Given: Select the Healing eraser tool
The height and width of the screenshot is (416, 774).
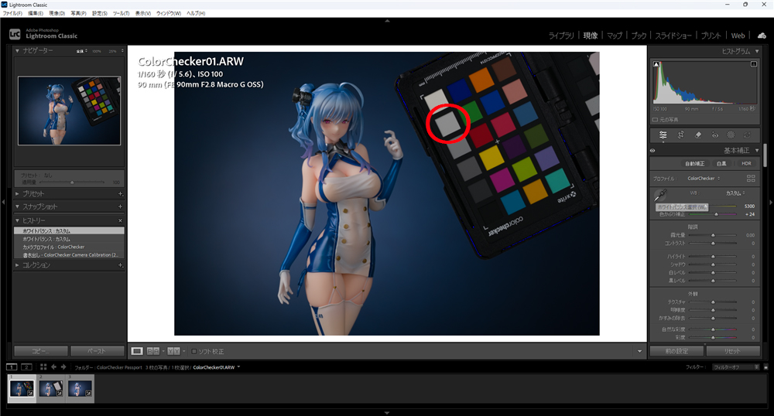Looking at the screenshot, I should pos(698,135).
